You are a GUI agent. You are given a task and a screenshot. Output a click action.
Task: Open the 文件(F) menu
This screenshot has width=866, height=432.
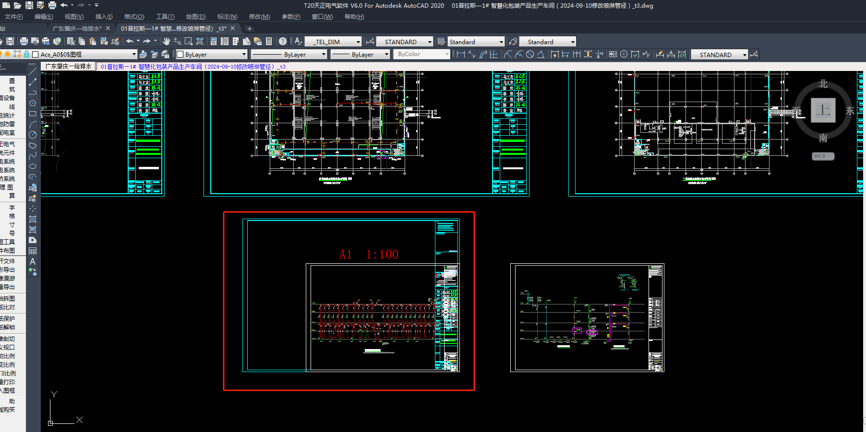click(x=14, y=17)
